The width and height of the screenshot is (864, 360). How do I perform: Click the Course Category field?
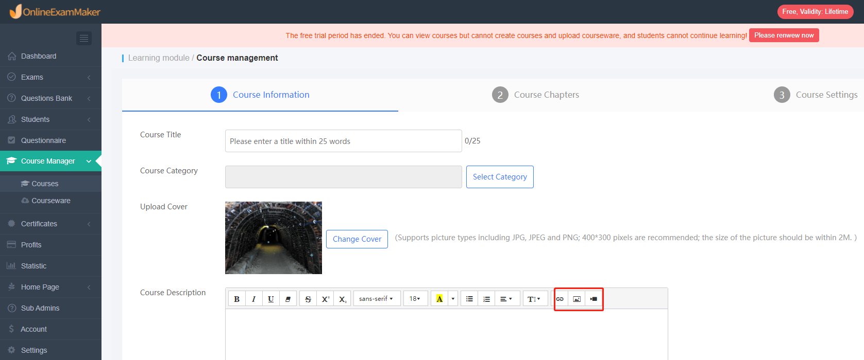pos(344,177)
